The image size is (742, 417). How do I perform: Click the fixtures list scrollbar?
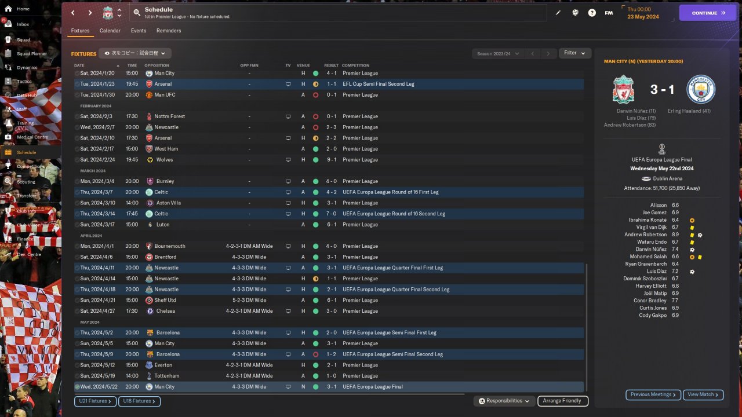click(586, 327)
